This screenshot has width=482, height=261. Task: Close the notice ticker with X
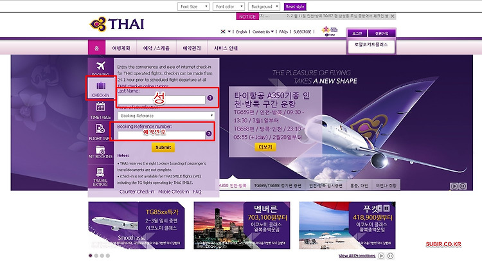point(393,16)
